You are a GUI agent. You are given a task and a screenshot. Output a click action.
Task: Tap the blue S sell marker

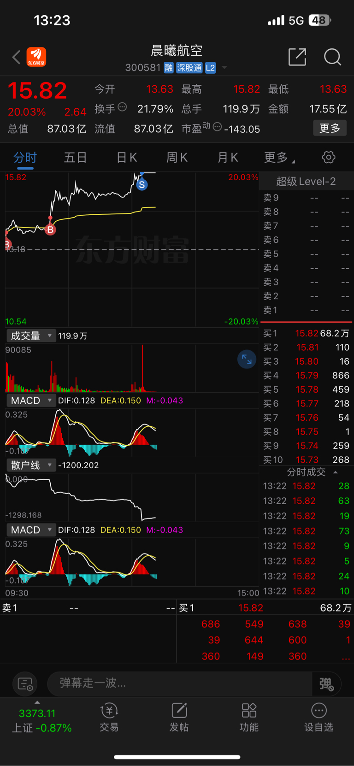pyautogui.click(x=142, y=185)
